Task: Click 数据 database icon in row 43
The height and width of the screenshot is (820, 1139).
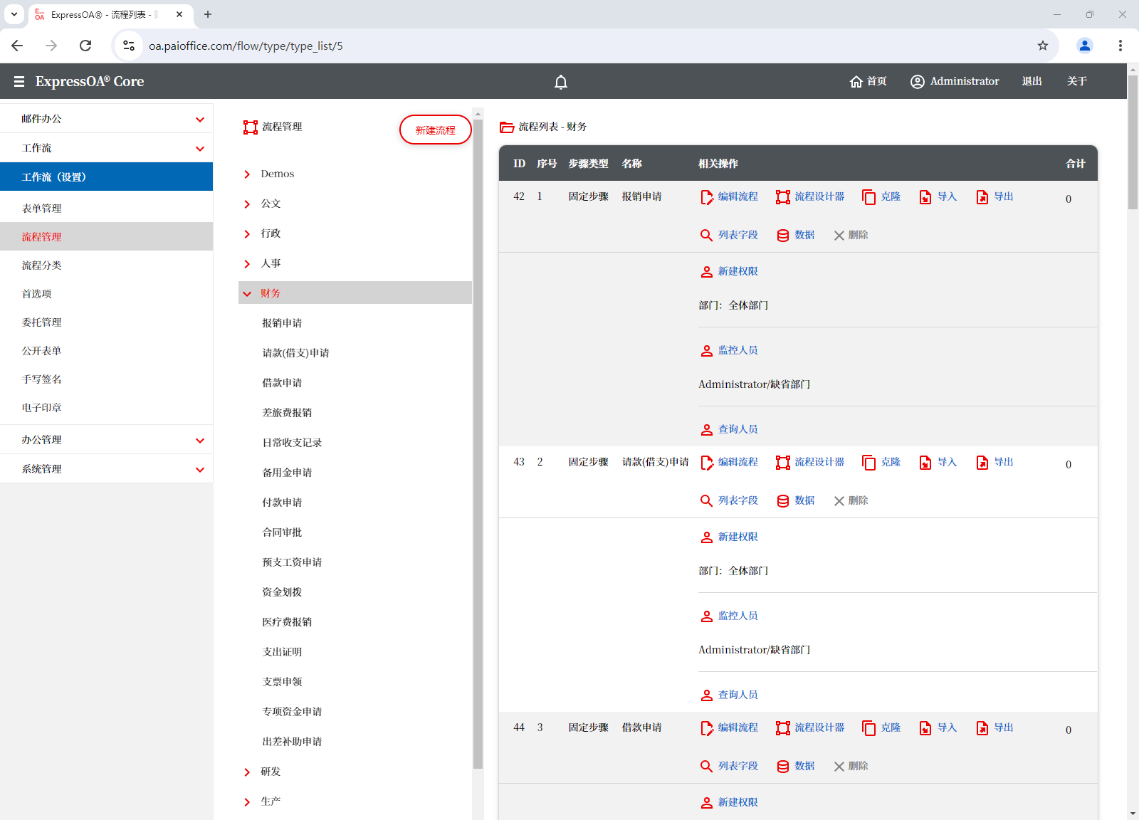Action: pos(783,501)
